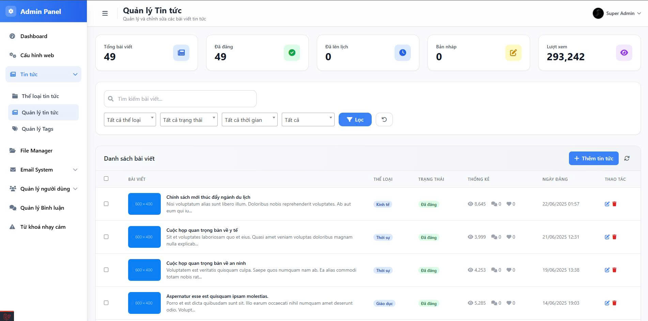Click the refresh icon beside Thêm tin tức
The image size is (648, 321).
(x=627, y=158)
